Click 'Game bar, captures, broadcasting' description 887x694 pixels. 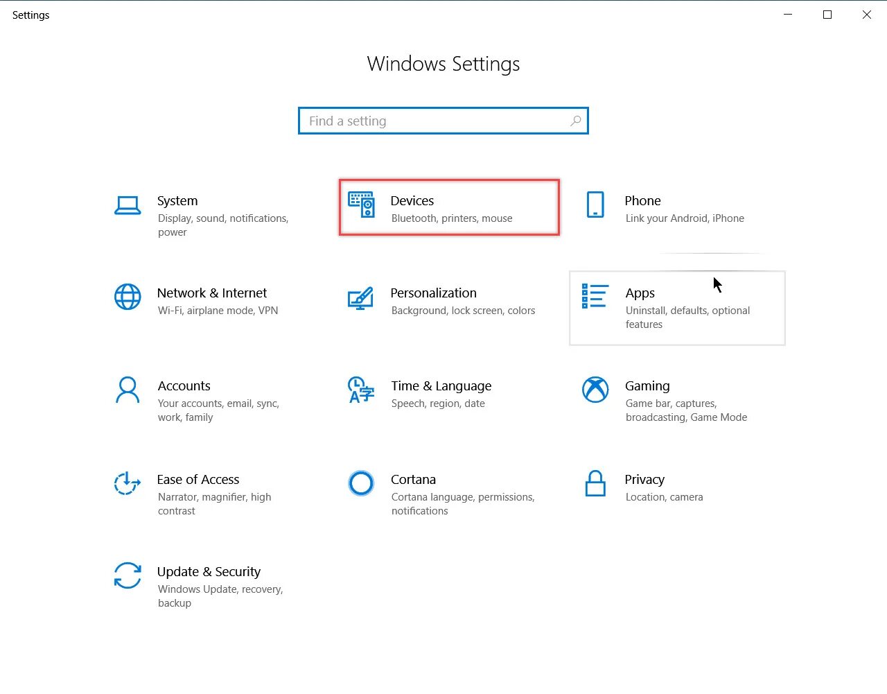click(x=687, y=410)
